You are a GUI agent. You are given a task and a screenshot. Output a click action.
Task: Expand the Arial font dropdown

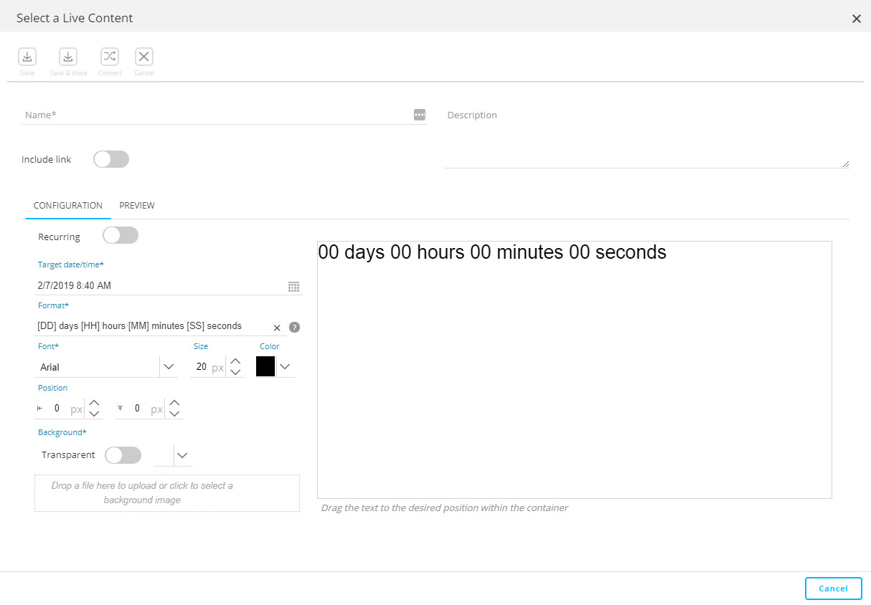[169, 367]
